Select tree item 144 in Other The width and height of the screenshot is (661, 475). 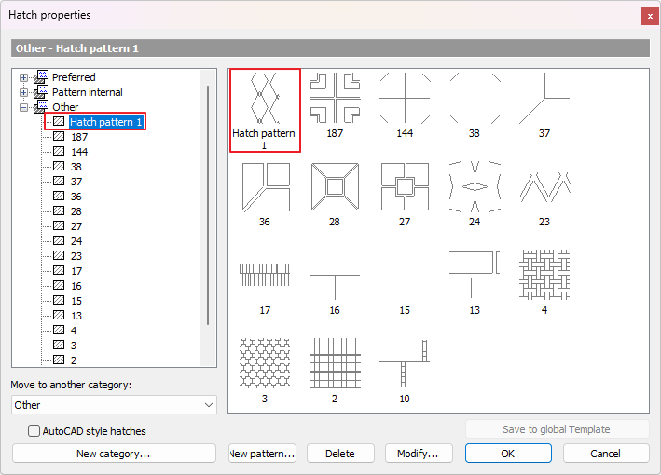[x=79, y=152]
